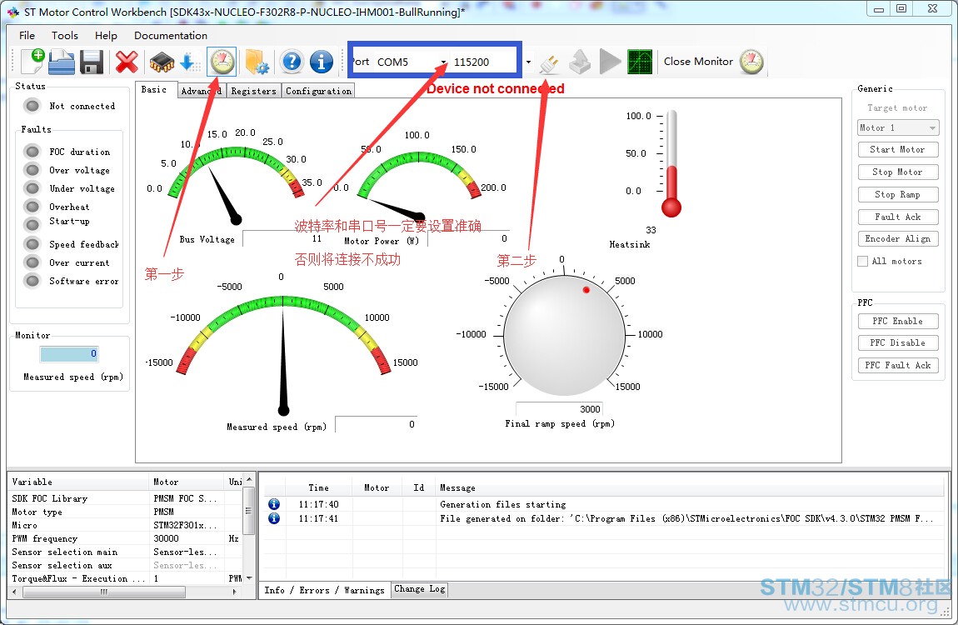Image resolution: width=958 pixels, height=625 pixels.
Task: Click the Software error fault indicator
Action: tap(32, 281)
